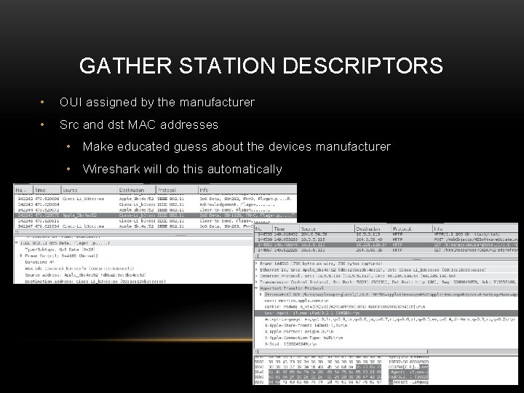Click the Protocol column header in right capture

click(412, 229)
